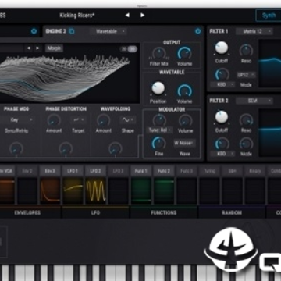Select the Func 2 modulation tab
Image resolution: width=281 pixels, height=281 pixels.
click(x=164, y=171)
